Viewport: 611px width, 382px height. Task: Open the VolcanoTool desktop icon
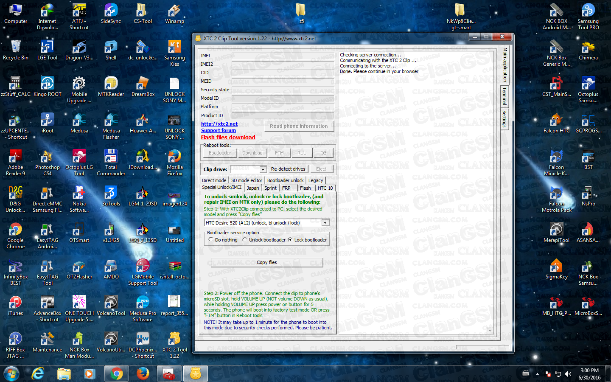(111, 306)
